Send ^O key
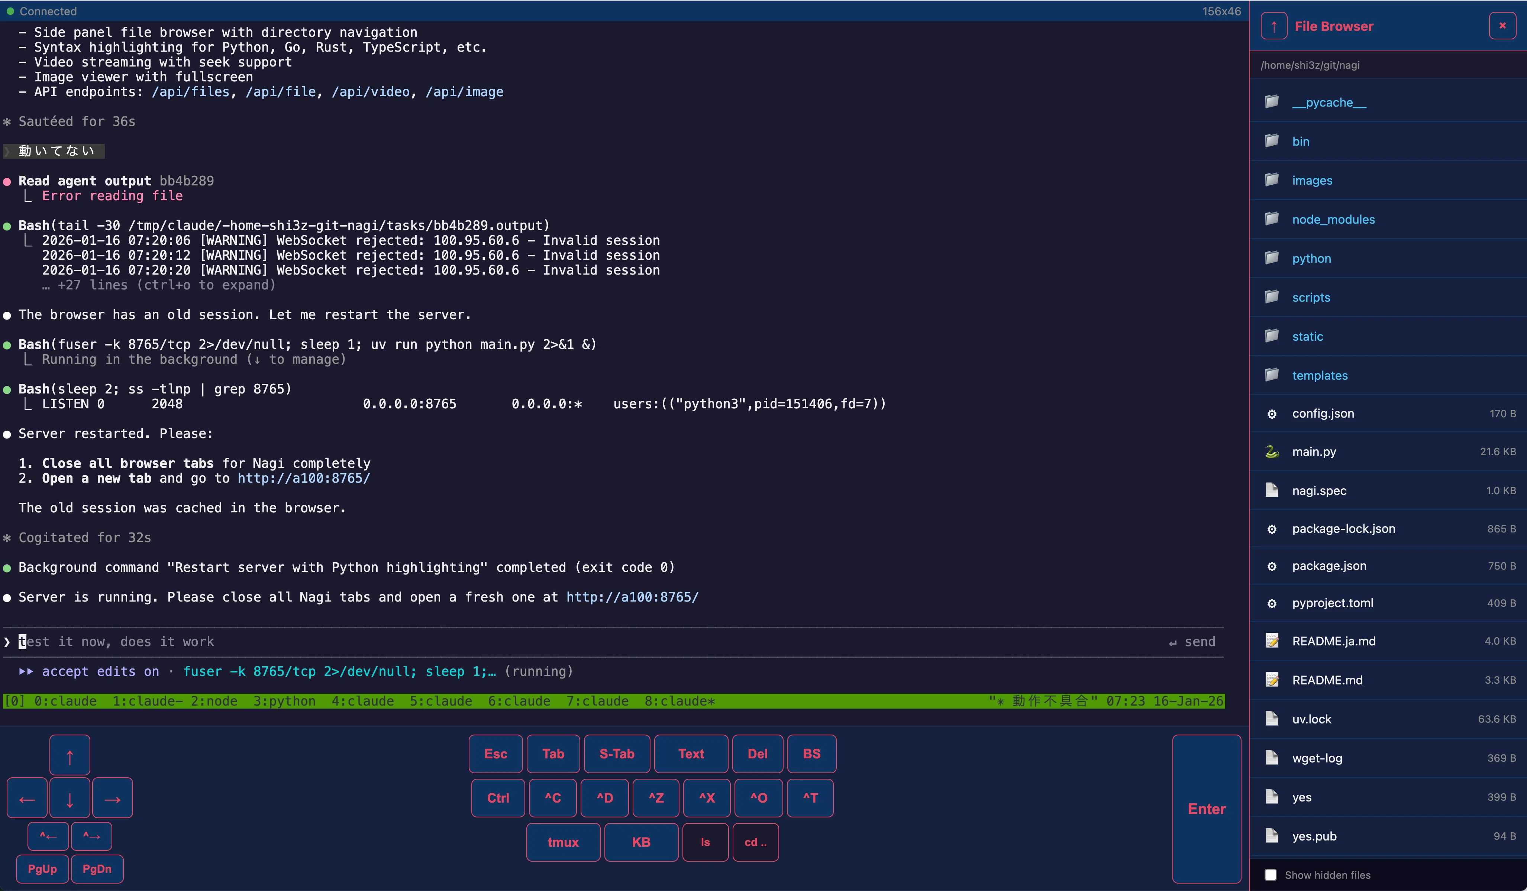 [x=759, y=798]
